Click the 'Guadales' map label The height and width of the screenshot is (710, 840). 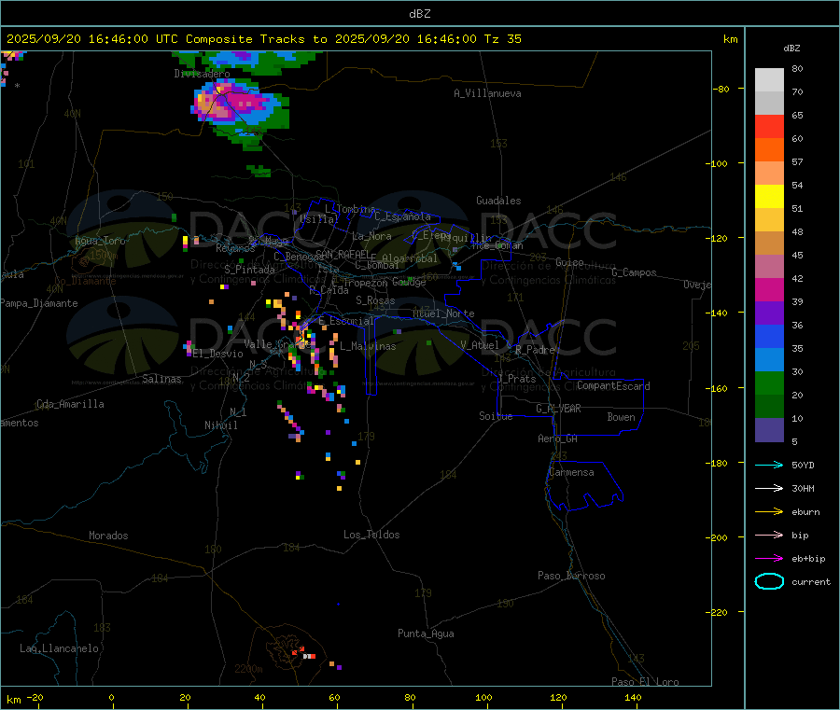tap(498, 201)
